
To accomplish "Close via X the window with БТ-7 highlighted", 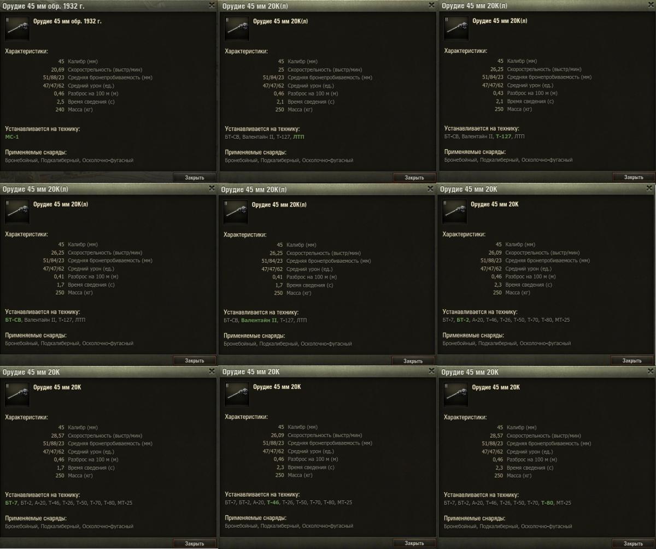I will click(x=212, y=371).
